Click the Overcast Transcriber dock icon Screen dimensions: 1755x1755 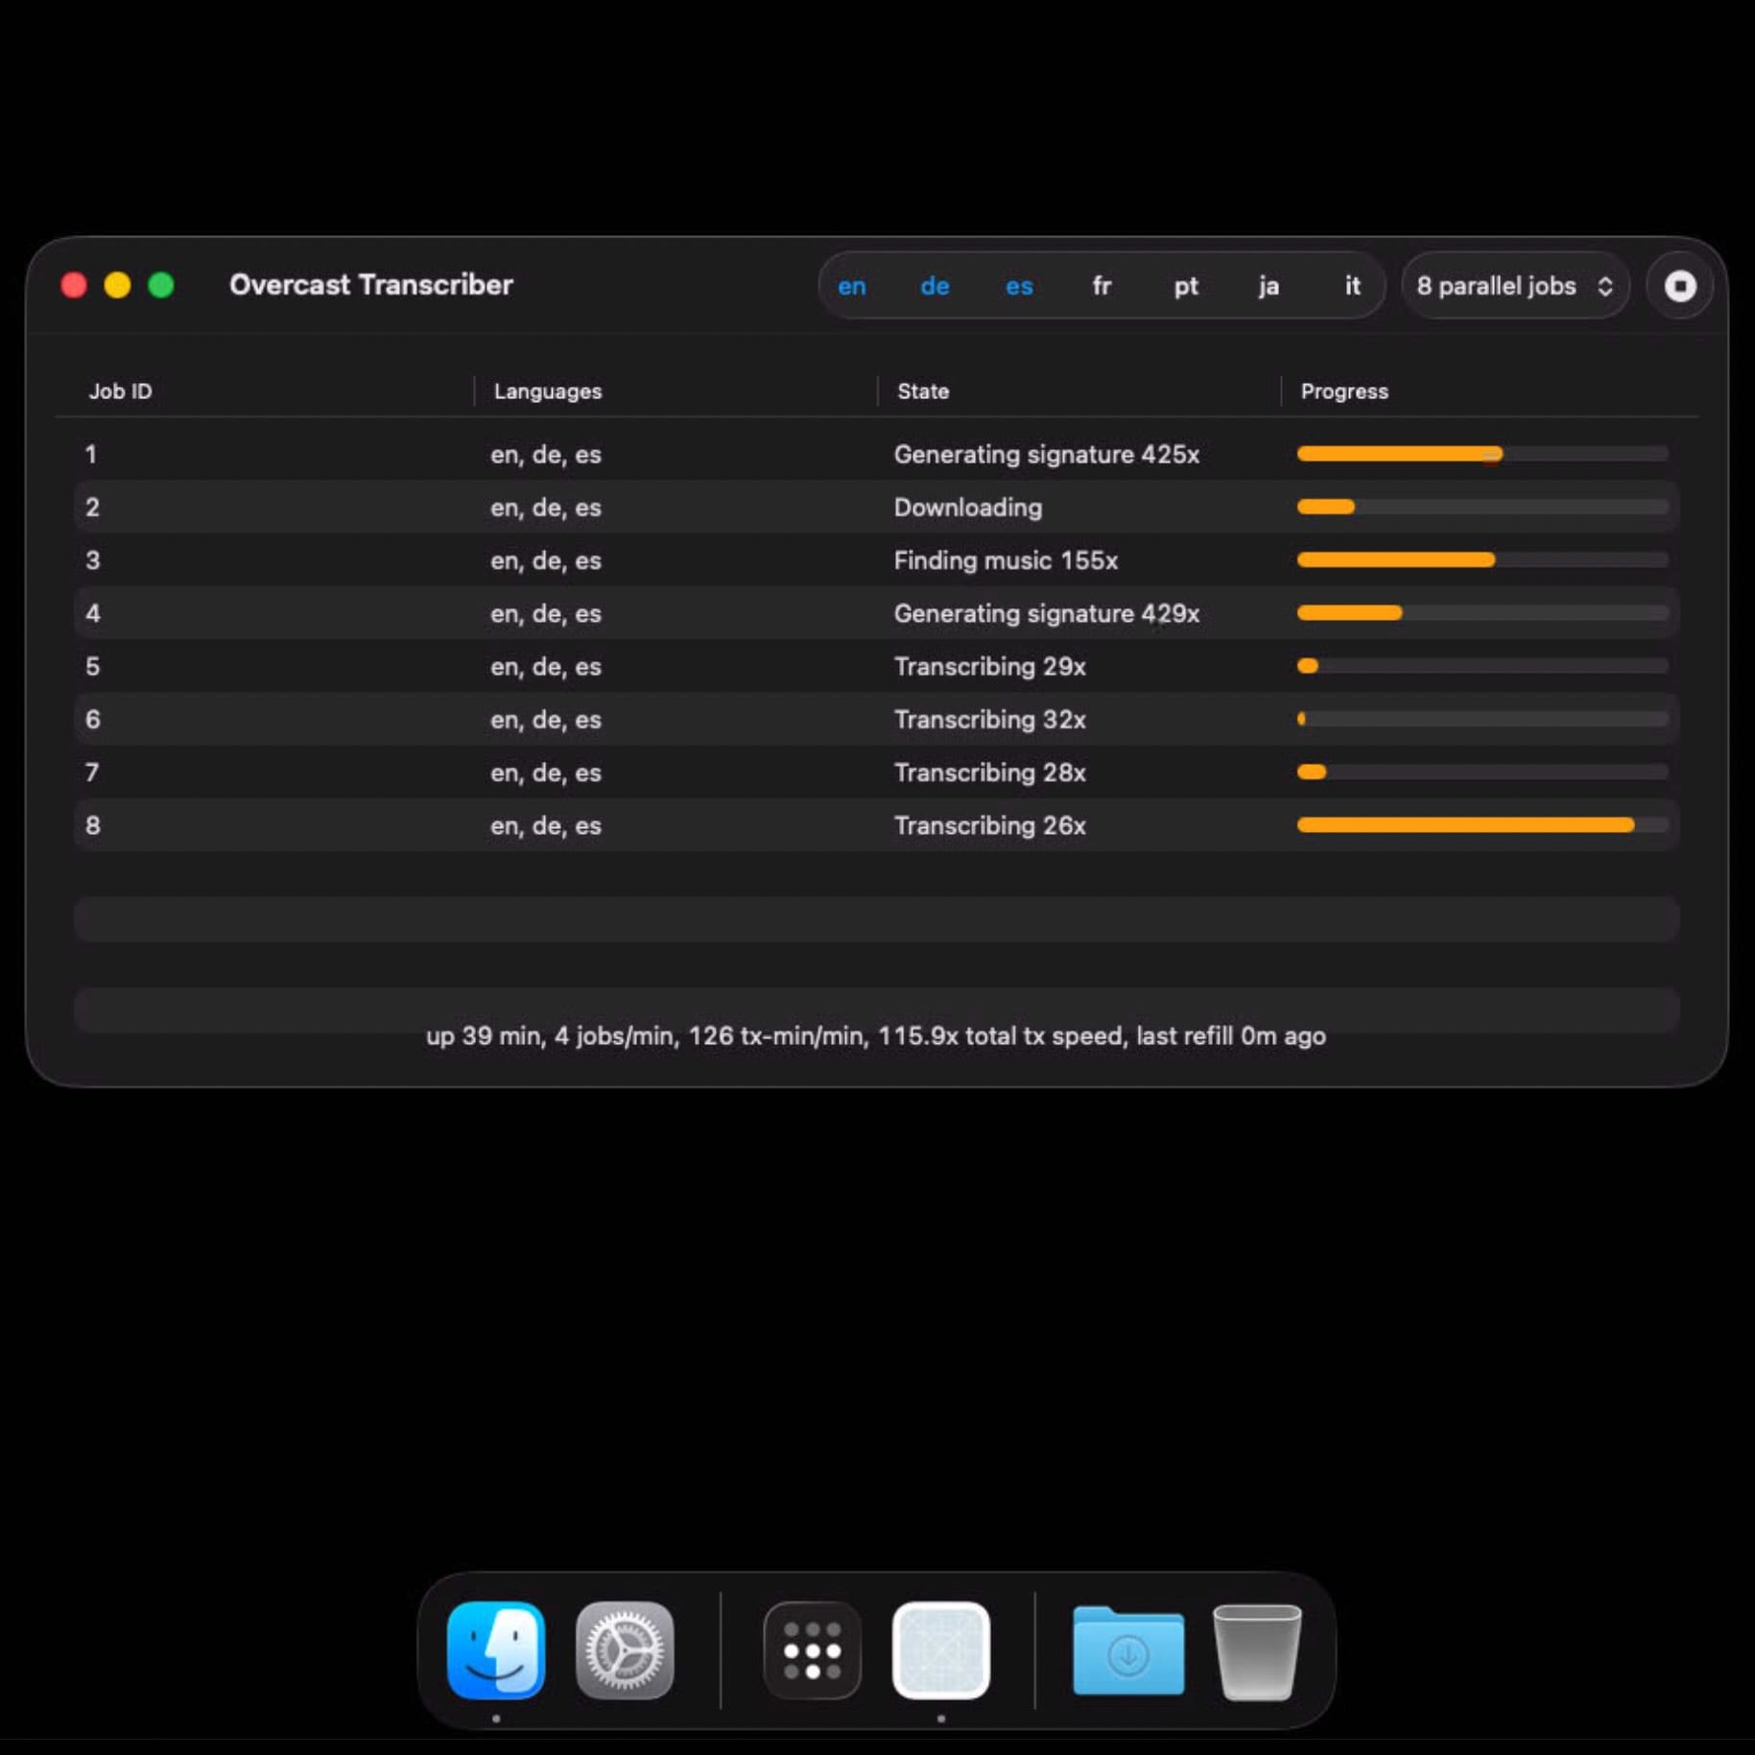pos(940,1650)
